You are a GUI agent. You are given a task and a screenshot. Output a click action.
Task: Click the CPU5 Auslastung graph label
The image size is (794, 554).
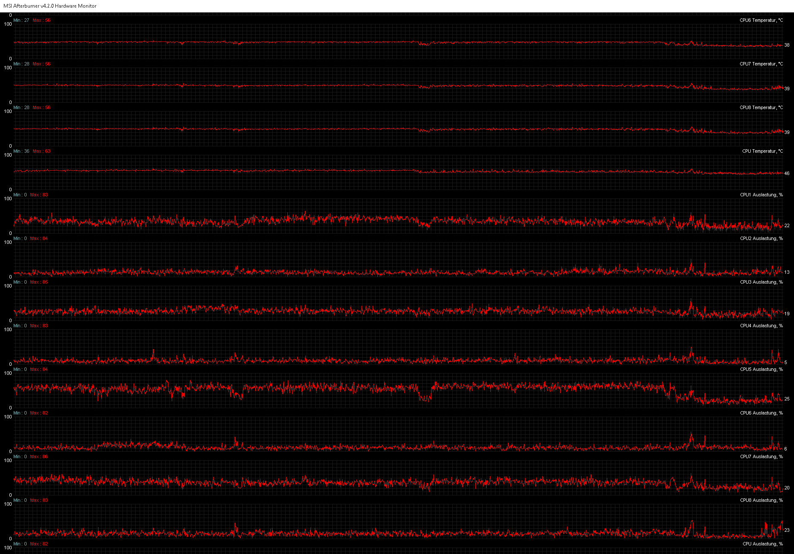761,369
